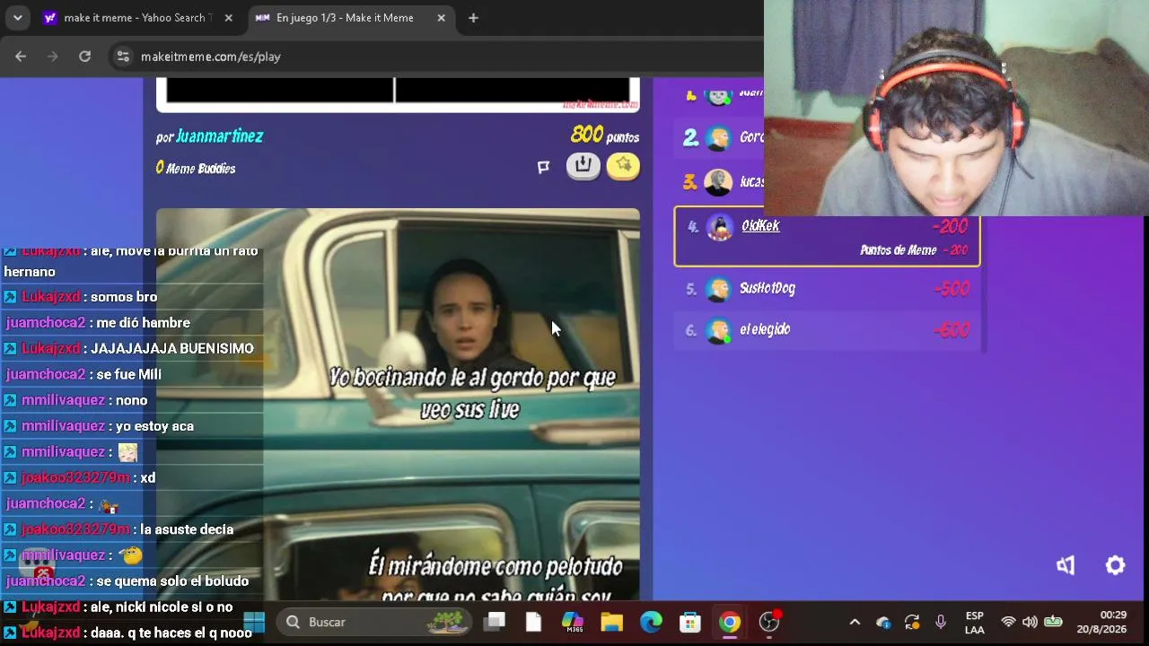This screenshot has width=1149, height=646.
Task: Close the Make it Meme tab
Action: point(441,18)
